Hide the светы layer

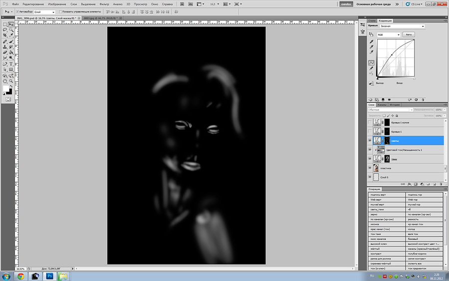pyautogui.click(x=370, y=141)
